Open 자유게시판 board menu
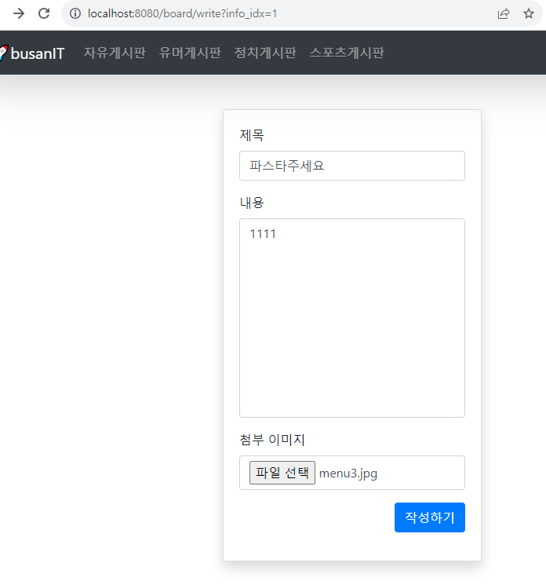 (115, 53)
